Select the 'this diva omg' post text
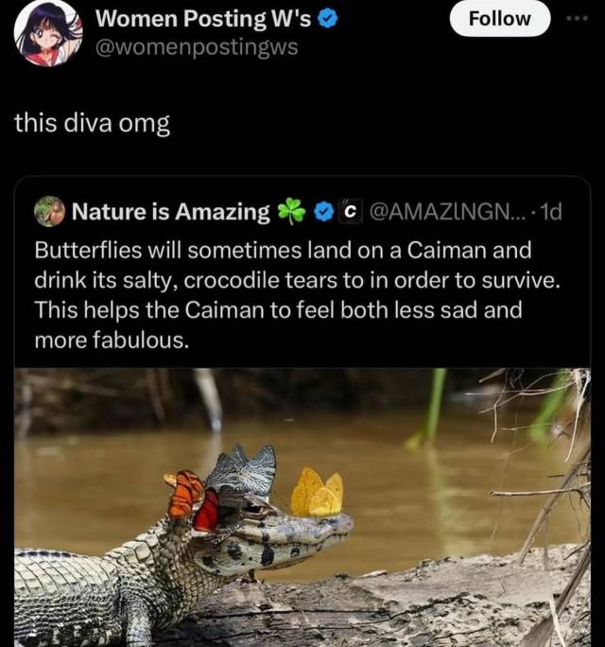The height and width of the screenshot is (647, 605). point(93,123)
